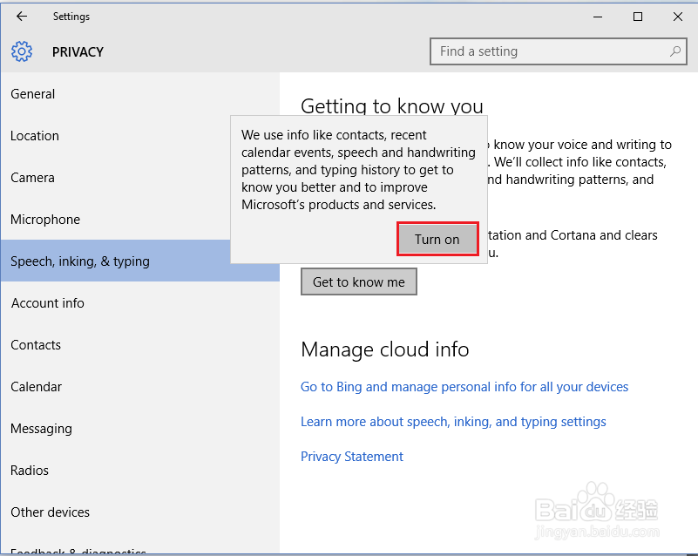Image resolution: width=698 pixels, height=556 pixels.
Task: Click the Getting to know you heading
Action: coord(392,106)
